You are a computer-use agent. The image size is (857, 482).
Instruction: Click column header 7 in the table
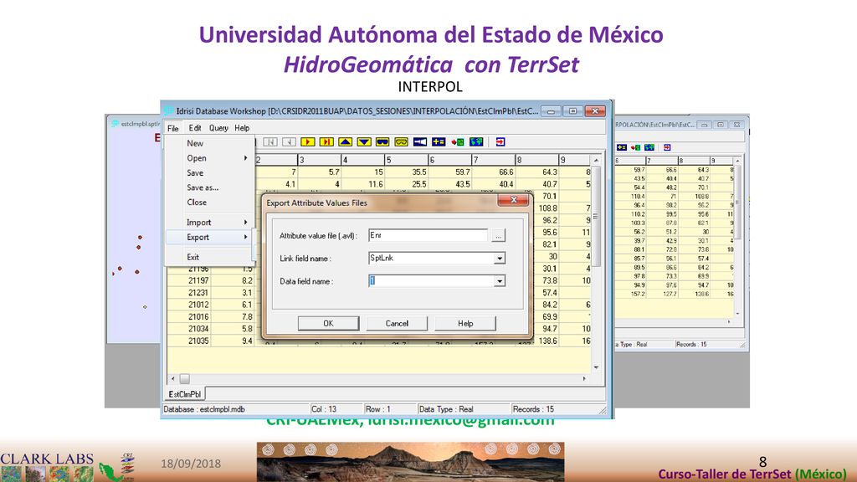click(494, 160)
